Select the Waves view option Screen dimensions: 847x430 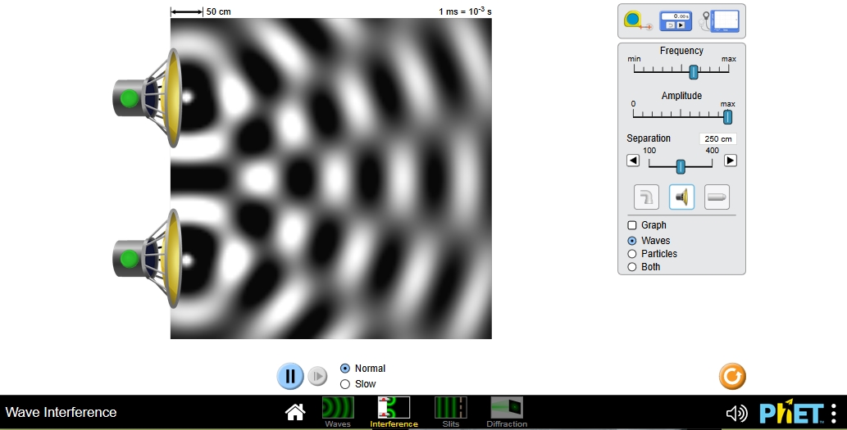tap(649, 241)
